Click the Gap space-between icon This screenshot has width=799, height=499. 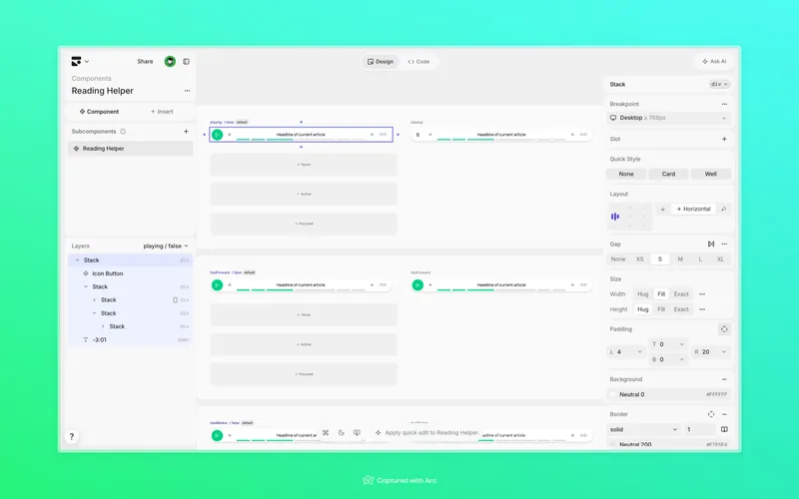[x=711, y=244]
